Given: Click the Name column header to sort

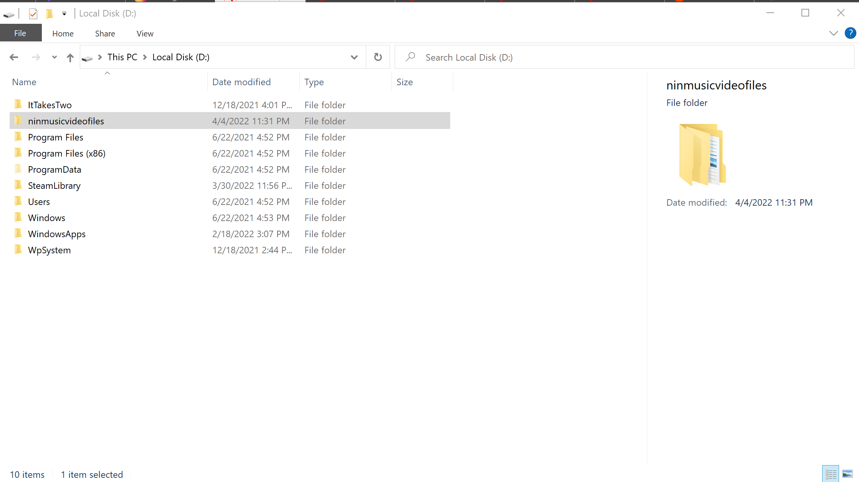Looking at the screenshot, I should (x=24, y=82).
